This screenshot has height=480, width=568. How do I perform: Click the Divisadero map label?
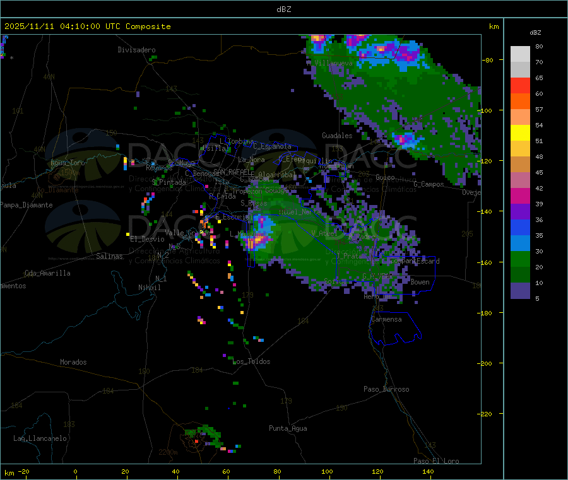pos(136,50)
